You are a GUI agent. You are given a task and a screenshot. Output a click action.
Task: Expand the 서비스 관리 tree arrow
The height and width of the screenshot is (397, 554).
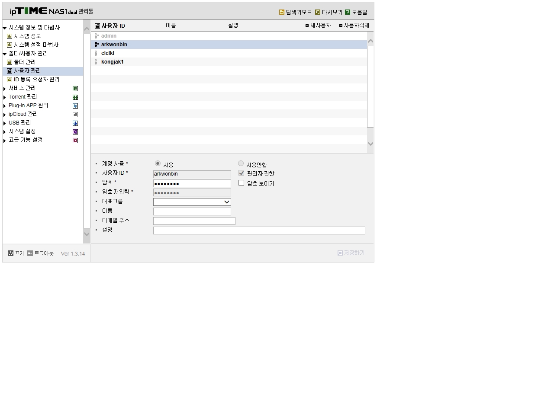pos(5,89)
